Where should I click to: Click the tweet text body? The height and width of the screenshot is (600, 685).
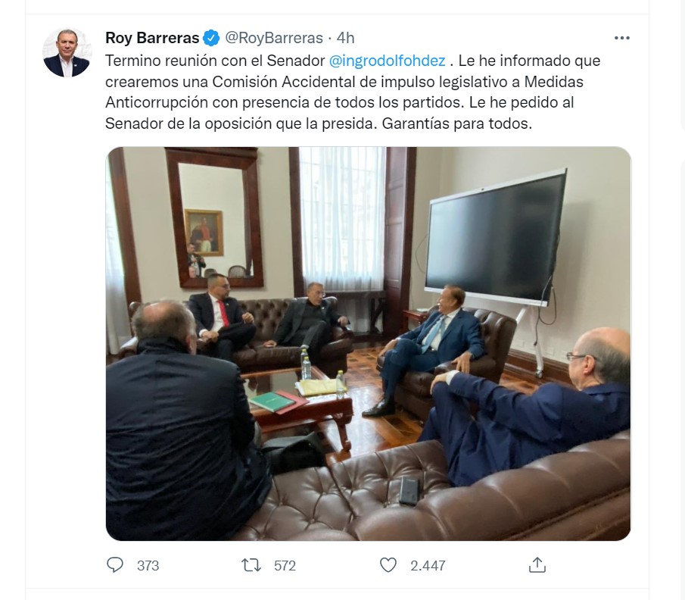[x=353, y=92]
